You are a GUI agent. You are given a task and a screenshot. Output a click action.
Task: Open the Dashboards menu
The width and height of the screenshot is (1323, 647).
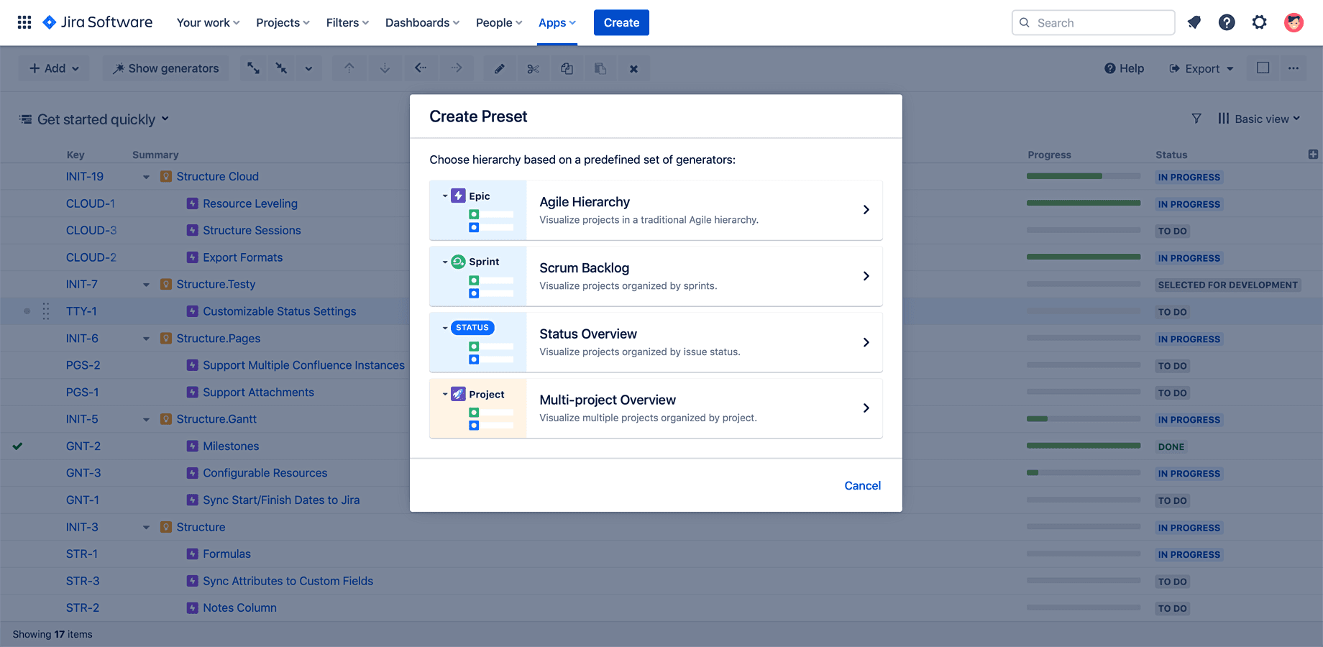pyautogui.click(x=422, y=22)
